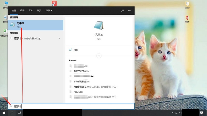The image size is (207, 116).
Task: Switch to the 文档 tab
Action: (31, 10)
